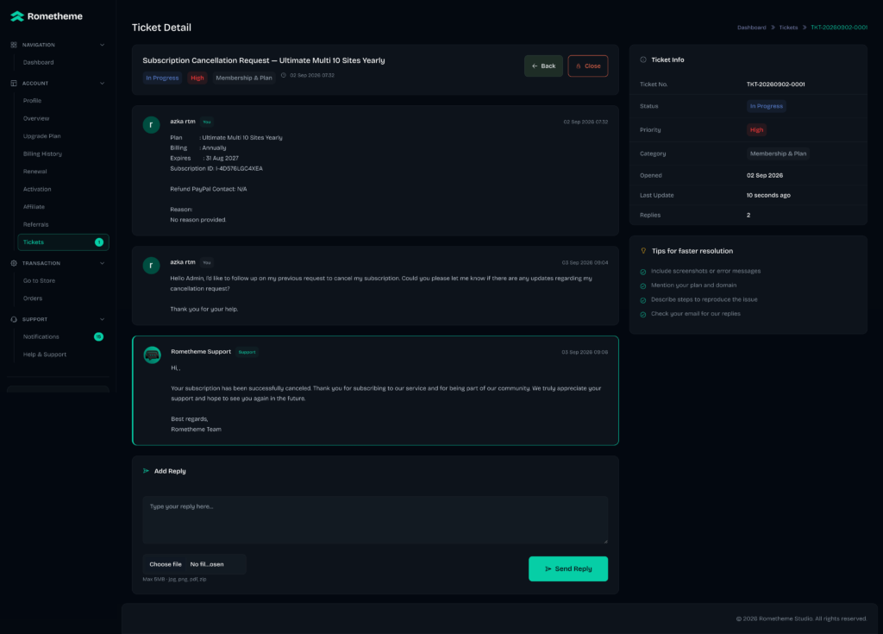Click the Rometheme logo icon

click(x=17, y=16)
